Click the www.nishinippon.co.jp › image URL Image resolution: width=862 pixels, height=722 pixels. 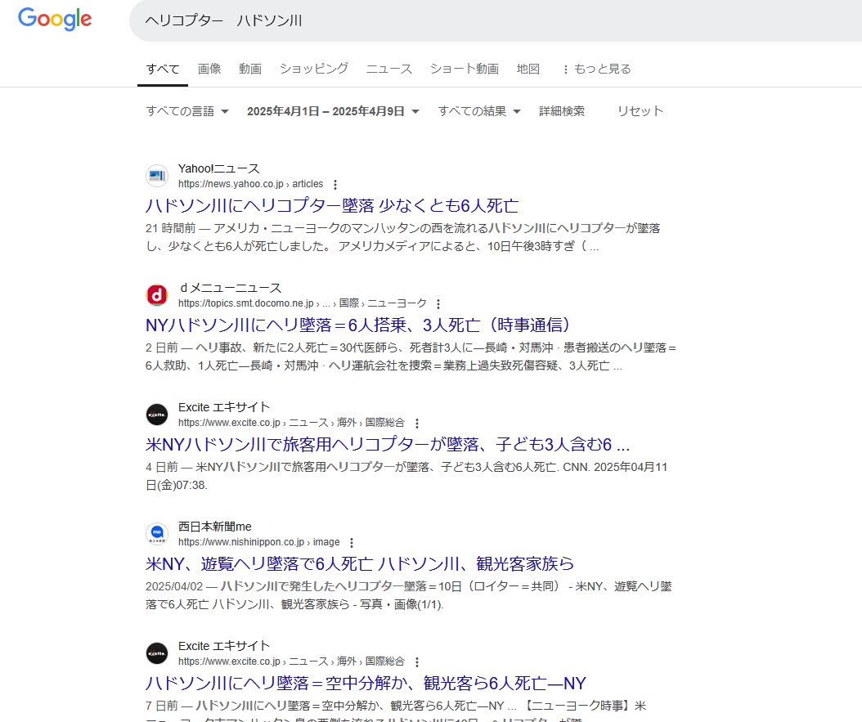259,542
